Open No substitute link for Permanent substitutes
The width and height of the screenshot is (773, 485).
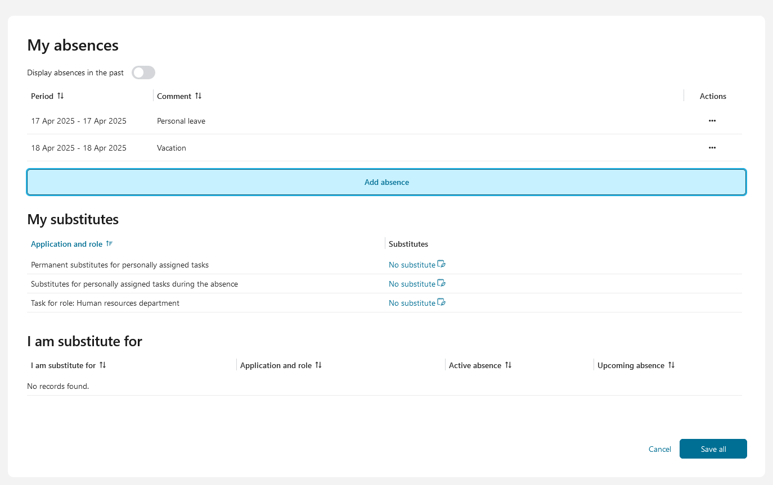click(412, 265)
